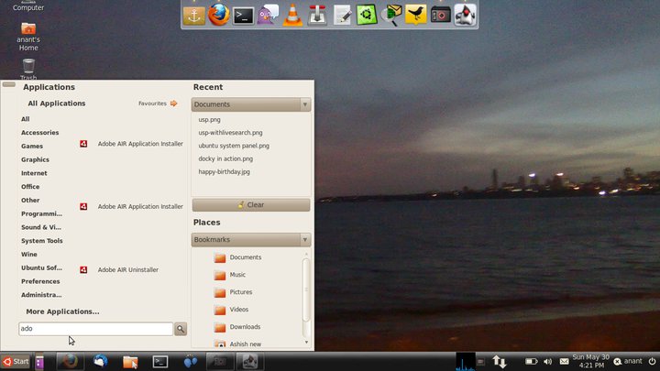The height and width of the screenshot is (371, 660).
Task: Select the Internet category
Action: (34, 173)
